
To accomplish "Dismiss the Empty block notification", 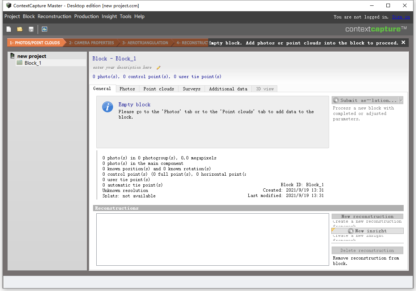I will [403, 42].
